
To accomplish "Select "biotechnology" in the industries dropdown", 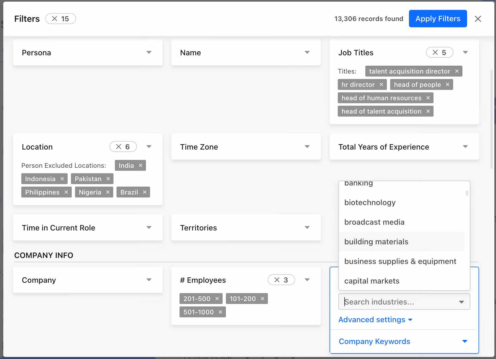I will pos(370,202).
